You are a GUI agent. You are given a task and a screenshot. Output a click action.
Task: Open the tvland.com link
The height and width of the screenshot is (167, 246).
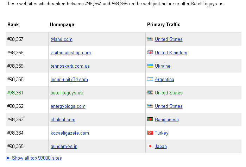[61, 39]
